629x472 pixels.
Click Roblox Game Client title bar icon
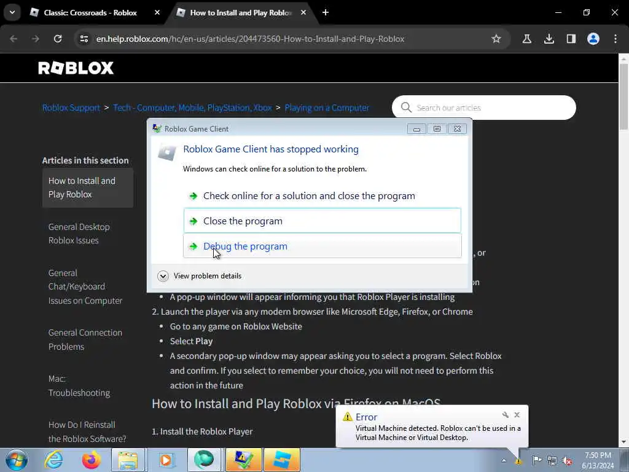pos(157,128)
